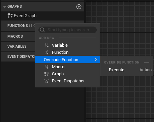154x122 pixels.
Task: Click the magnifier search icon
Action: click(42, 30)
